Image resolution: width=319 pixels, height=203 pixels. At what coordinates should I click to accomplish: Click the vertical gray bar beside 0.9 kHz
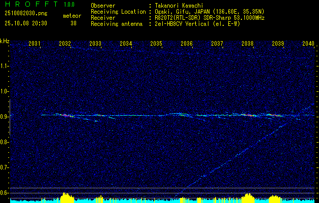point(10,117)
